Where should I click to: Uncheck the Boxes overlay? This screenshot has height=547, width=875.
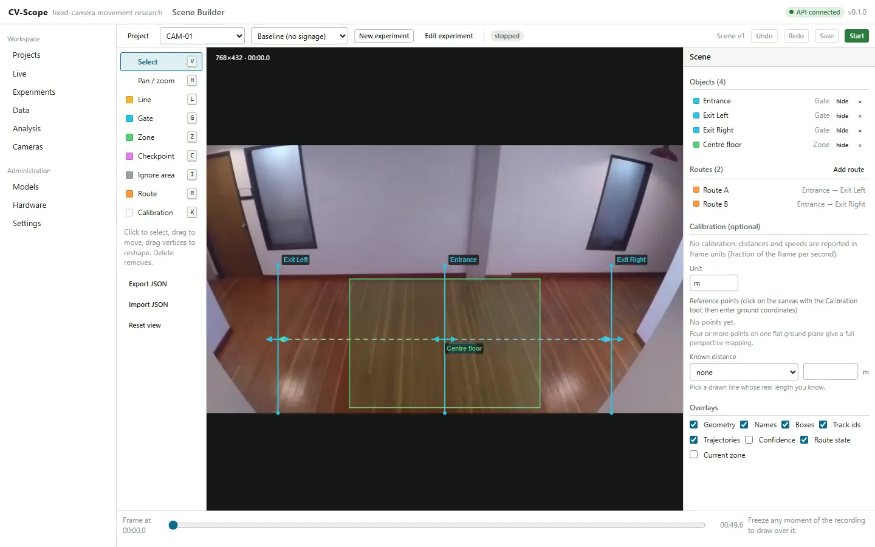point(786,425)
